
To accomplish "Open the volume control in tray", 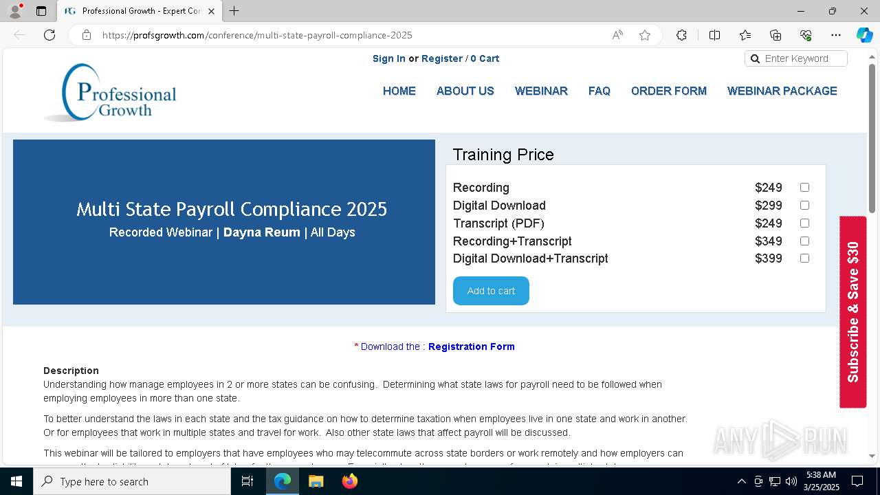I will 791,481.
